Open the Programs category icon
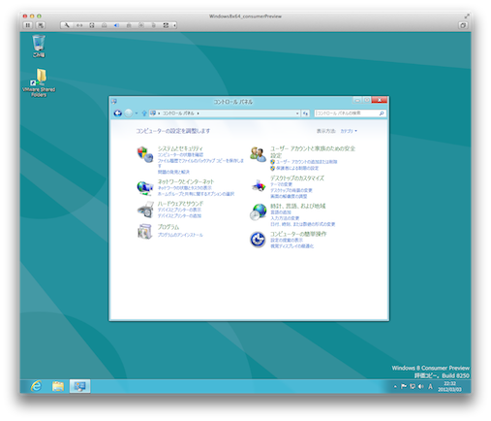 point(144,232)
